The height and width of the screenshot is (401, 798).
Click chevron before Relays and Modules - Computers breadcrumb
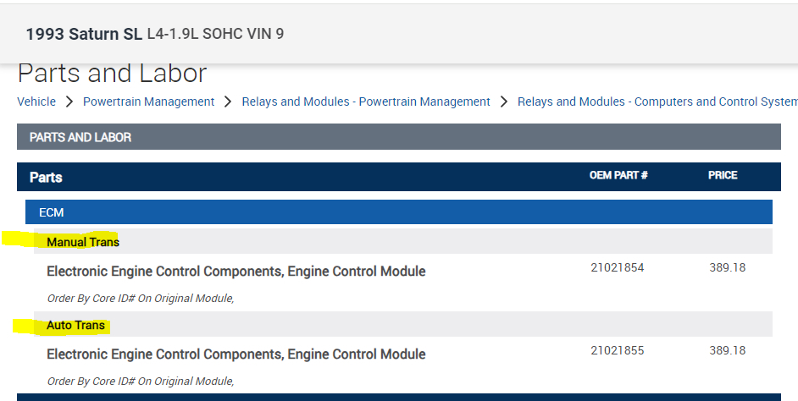(x=504, y=102)
